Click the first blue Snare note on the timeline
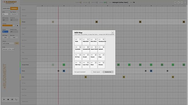The width and height of the screenshot is (188, 105). pyautogui.click(x=64, y=71)
